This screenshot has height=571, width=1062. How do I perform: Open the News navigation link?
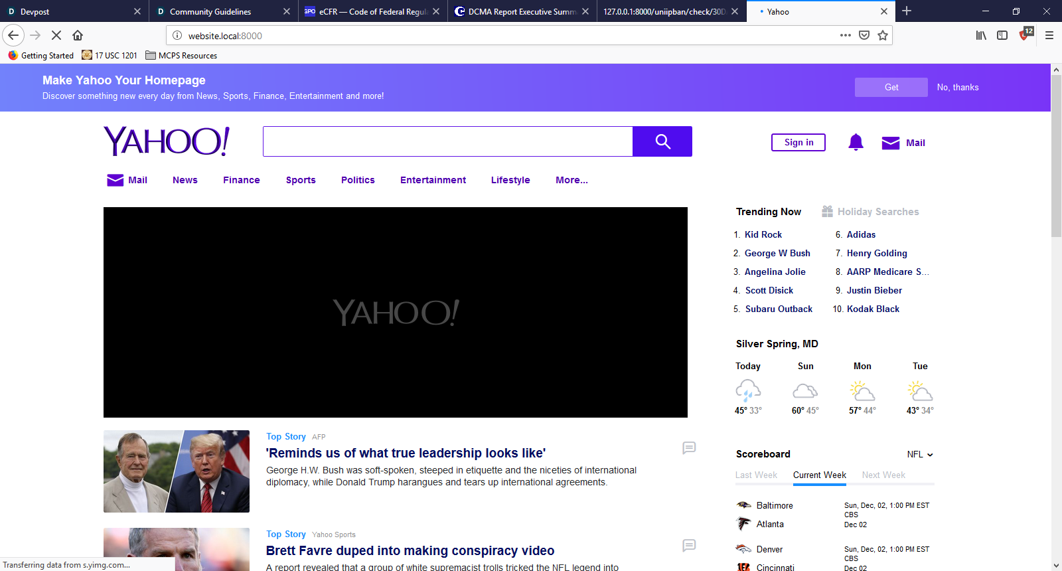[185, 180]
